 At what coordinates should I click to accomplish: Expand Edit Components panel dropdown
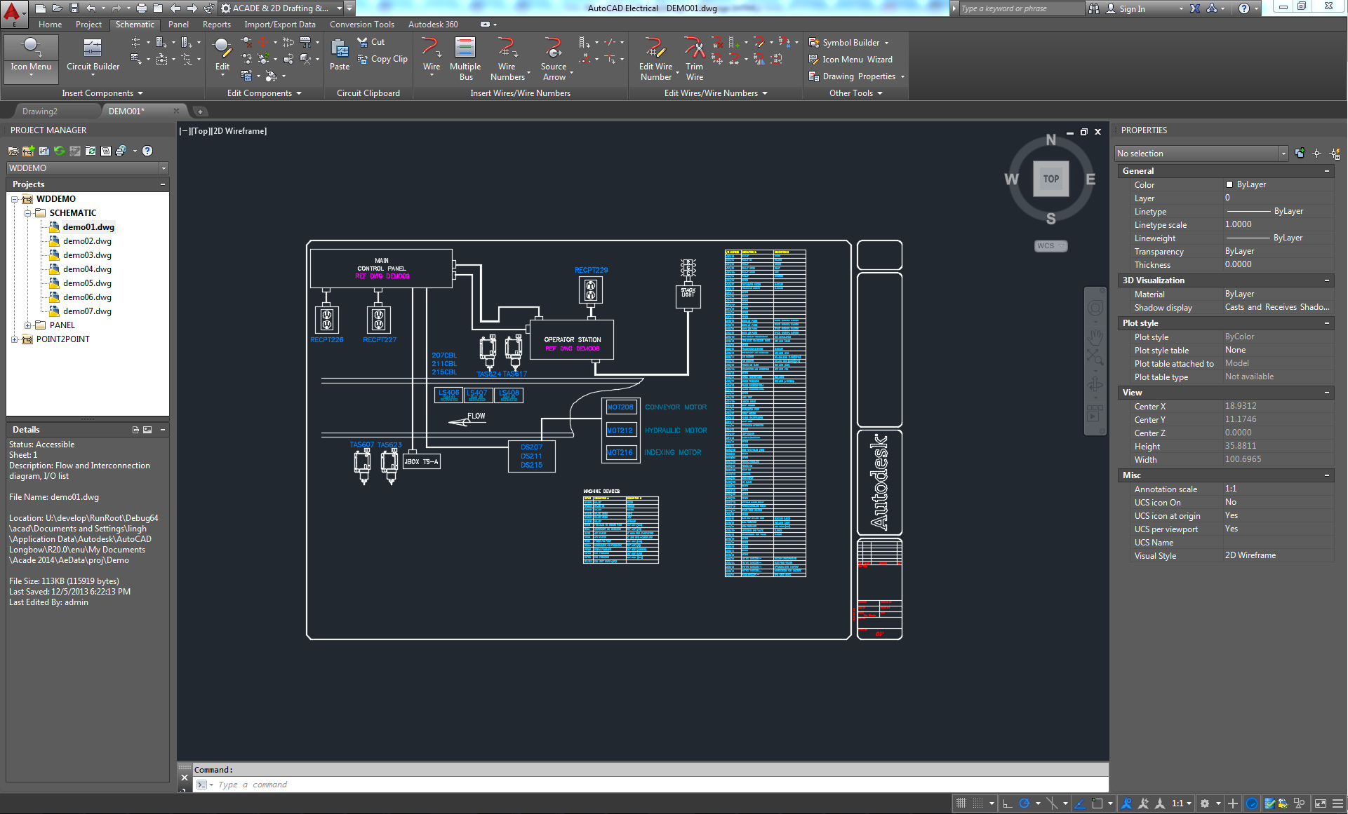tap(265, 93)
